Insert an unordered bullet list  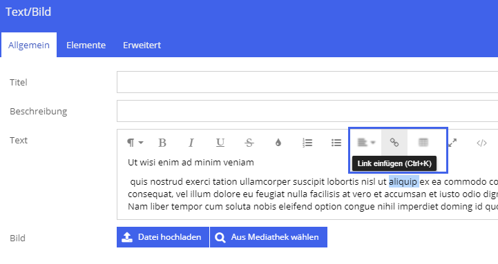(x=336, y=143)
